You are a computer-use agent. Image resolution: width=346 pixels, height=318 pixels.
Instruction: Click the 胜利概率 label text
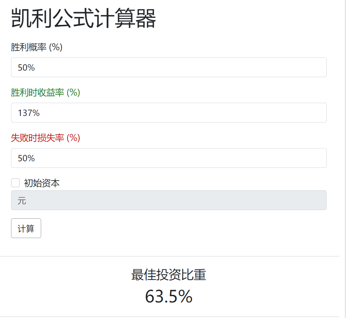click(29, 47)
